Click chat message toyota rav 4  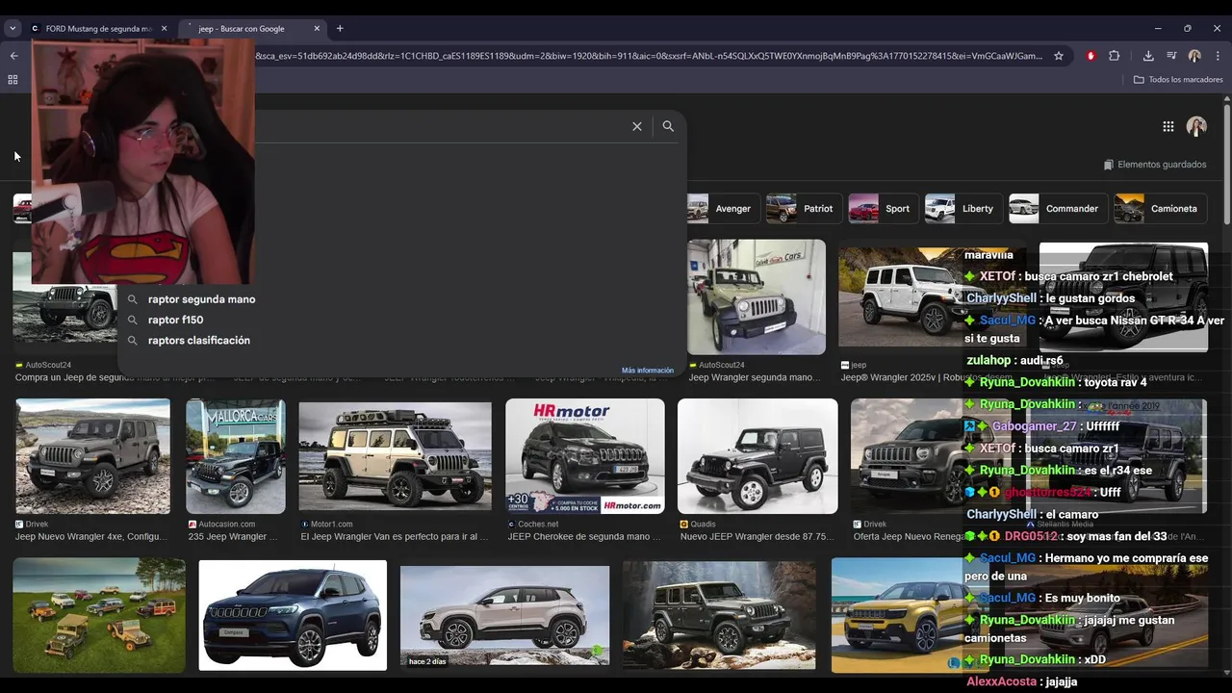(x=1116, y=382)
